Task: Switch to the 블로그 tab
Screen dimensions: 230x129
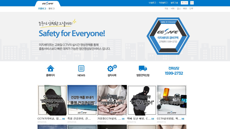Action: (51, 9)
